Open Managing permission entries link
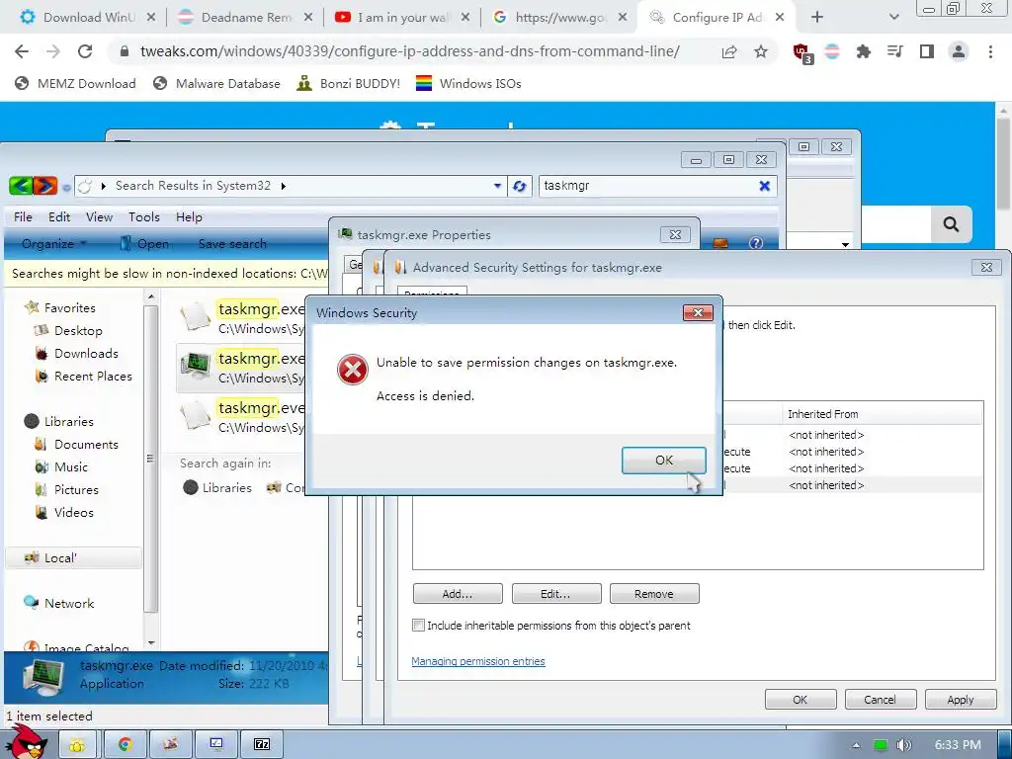Screen dimensions: 1012x759 (x=478, y=661)
